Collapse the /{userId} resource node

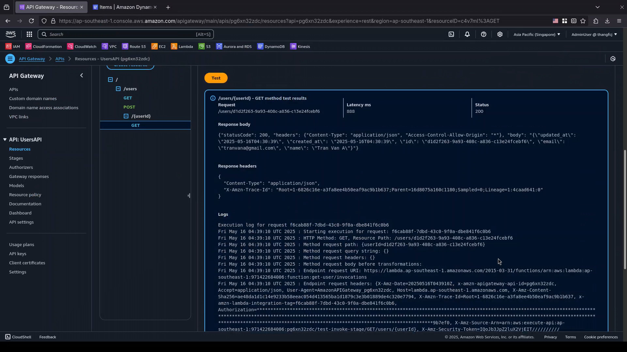pyautogui.click(x=126, y=116)
